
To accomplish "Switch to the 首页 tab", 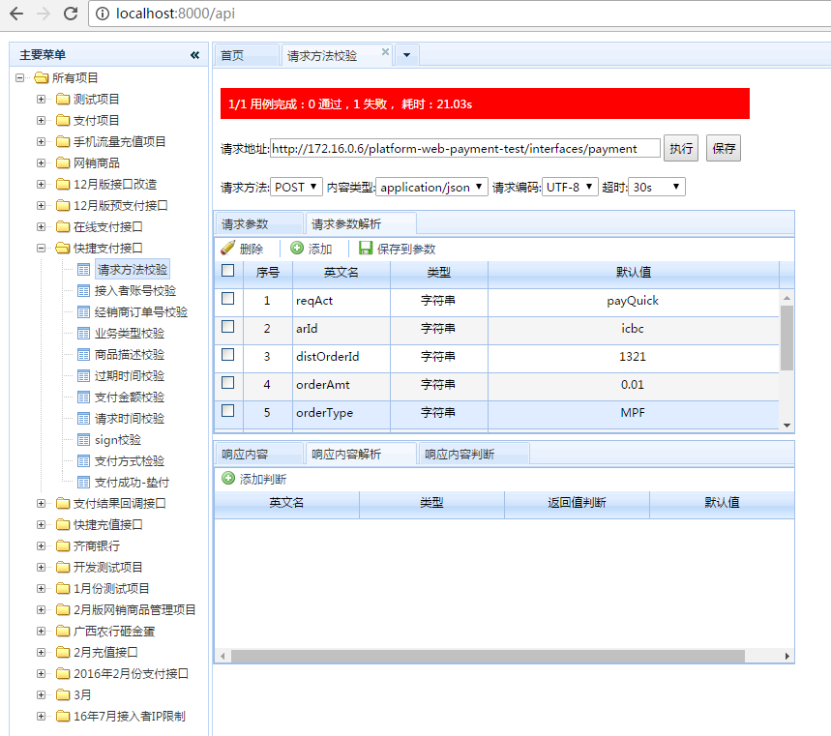I will tap(247, 56).
